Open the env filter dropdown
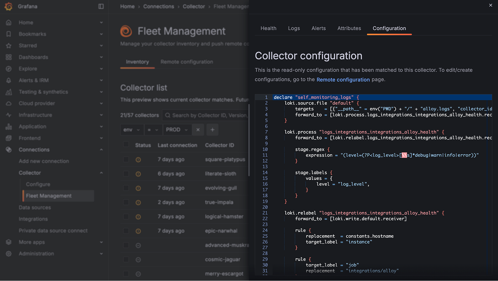The width and height of the screenshot is (498, 281). (132, 130)
